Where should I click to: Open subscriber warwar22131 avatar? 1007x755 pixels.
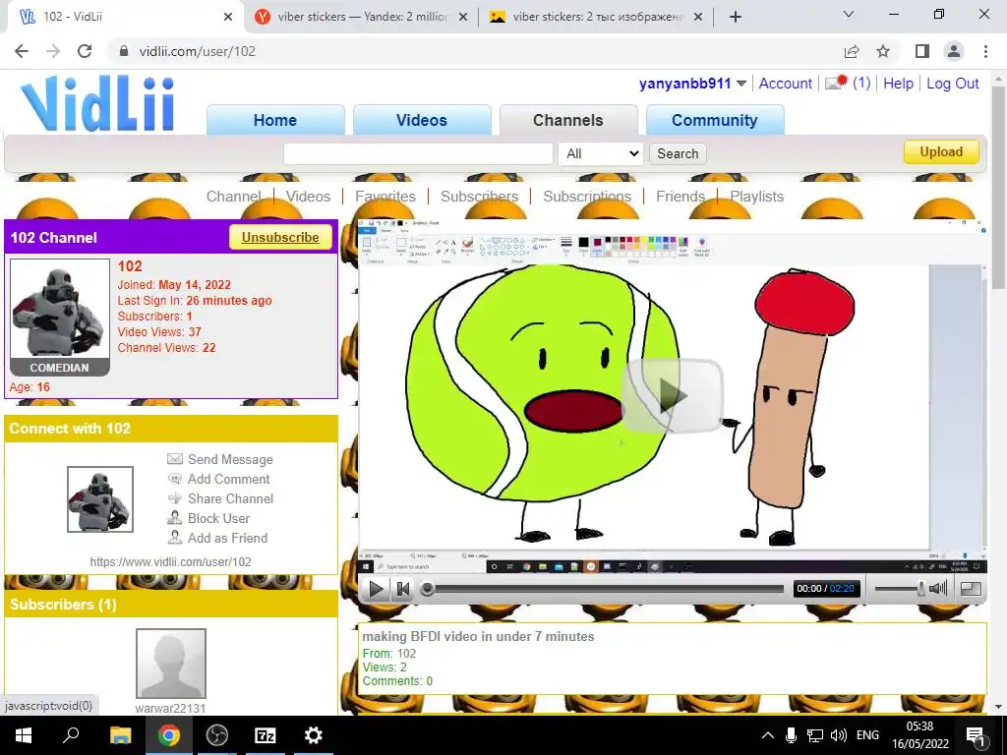(x=171, y=664)
